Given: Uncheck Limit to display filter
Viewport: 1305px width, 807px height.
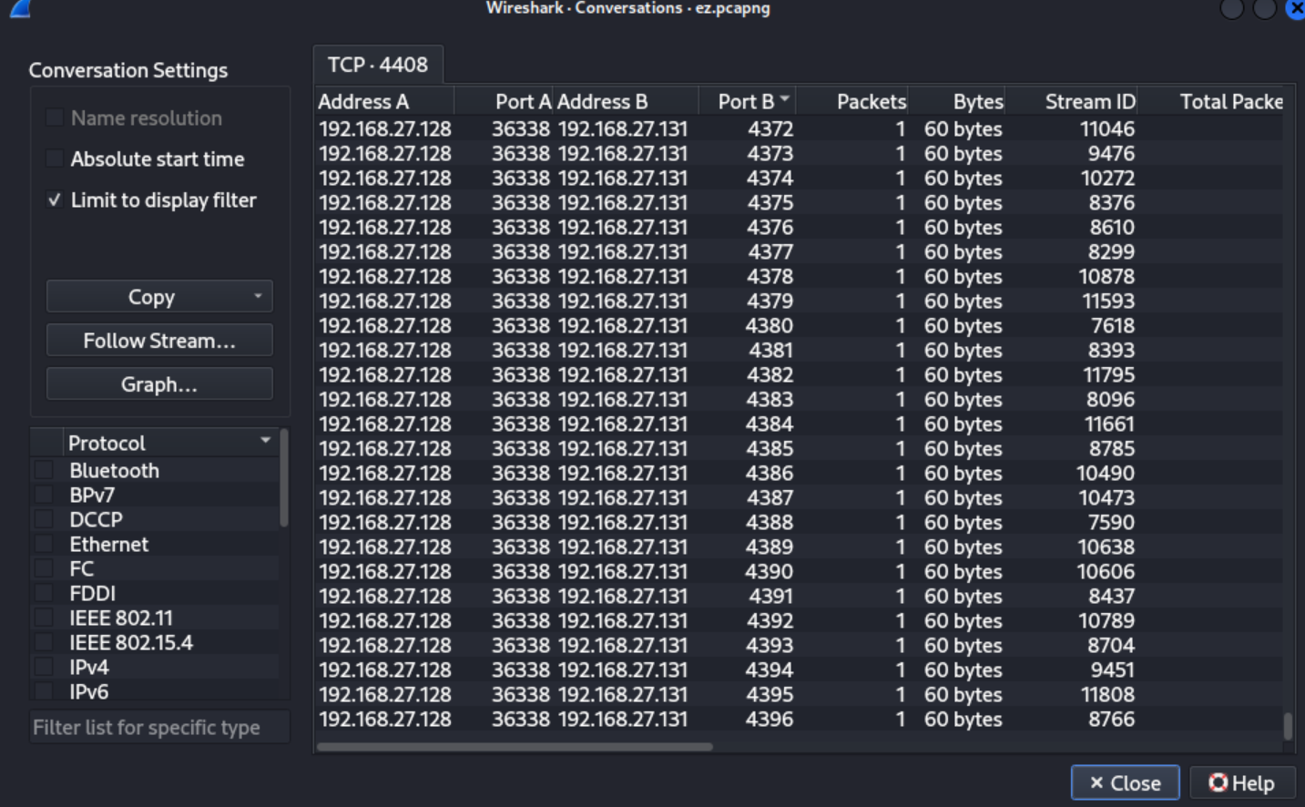Looking at the screenshot, I should point(55,199).
